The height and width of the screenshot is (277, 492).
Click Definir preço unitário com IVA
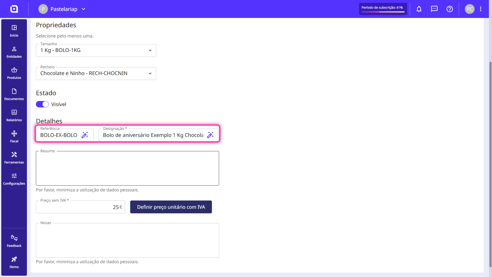tap(171, 207)
